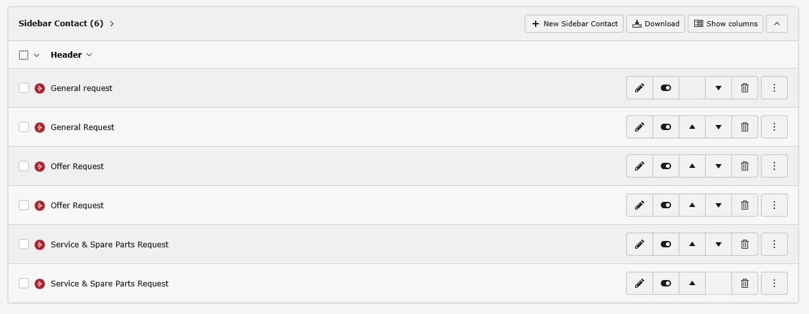Open more options menu for the top row

click(774, 88)
